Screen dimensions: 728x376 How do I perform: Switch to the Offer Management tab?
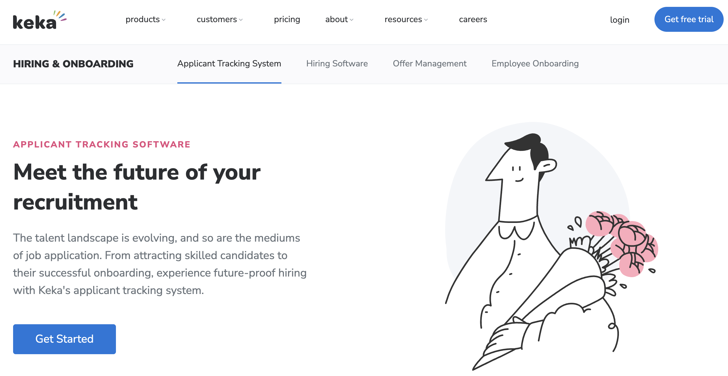(430, 64)
